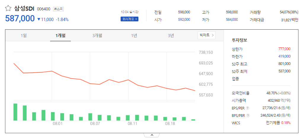Click the 602,775 y-axis price label
The image size is (302, 140).
(x=206, y=84)
